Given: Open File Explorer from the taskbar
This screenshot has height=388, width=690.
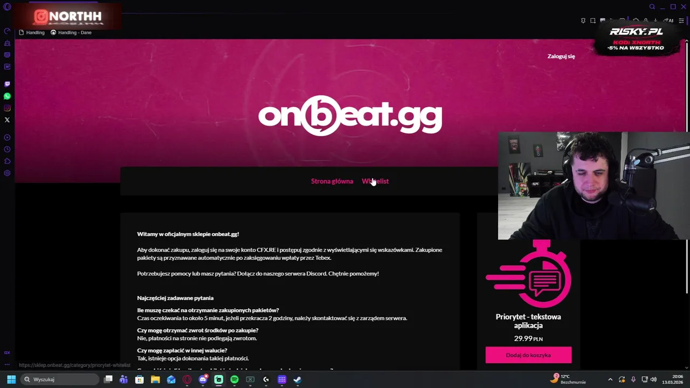Looking at the screenshot, I should [155, 379].
